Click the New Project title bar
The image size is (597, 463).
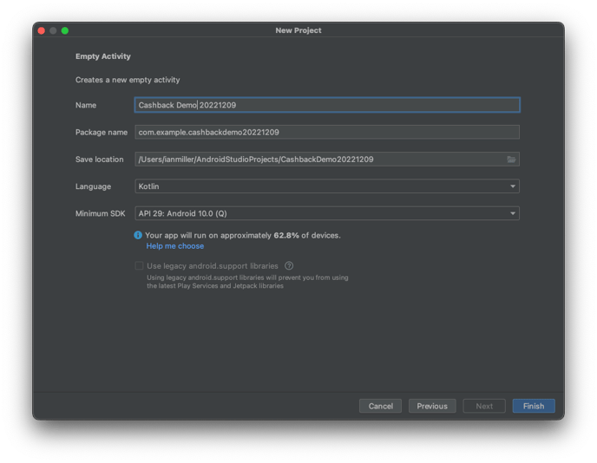(x=298, y=30)
